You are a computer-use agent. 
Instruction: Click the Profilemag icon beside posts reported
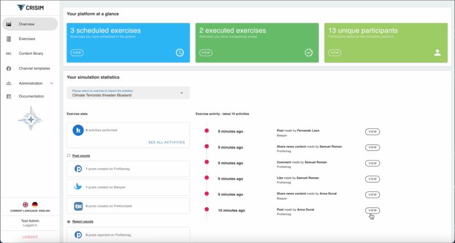[x=78, y=235]
